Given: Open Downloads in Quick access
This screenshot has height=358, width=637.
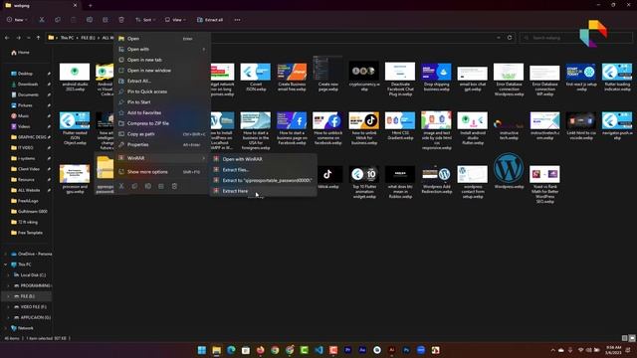Looking at the screenshot, I should click(28, 84).
